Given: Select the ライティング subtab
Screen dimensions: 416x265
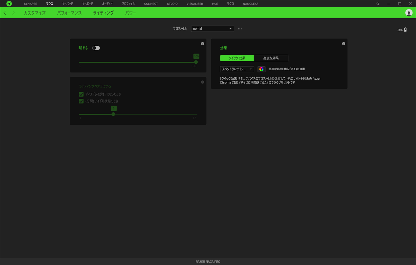Looking at the screenshot, I should click(x=103, y=13).
